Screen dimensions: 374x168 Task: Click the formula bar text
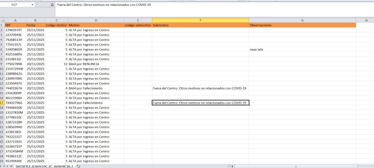point(104,5)
